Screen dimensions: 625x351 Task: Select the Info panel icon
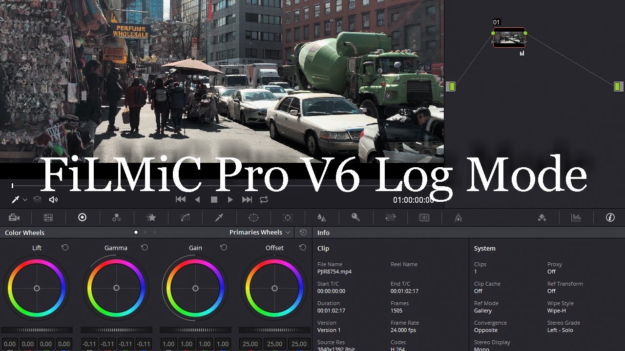pyautogui.click(x=610, y=217)
